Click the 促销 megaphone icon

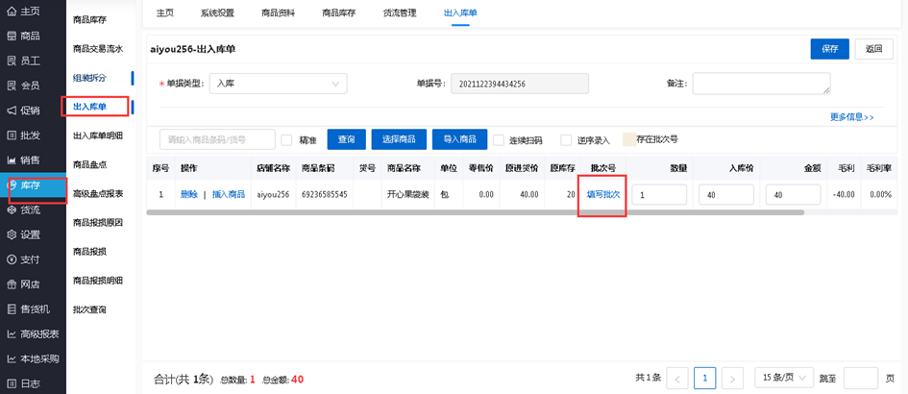tap(12, 111)
